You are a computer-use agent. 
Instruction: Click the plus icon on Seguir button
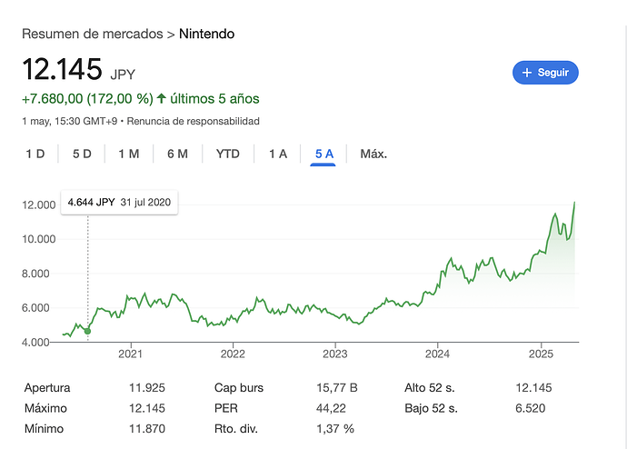pos(527,73)
